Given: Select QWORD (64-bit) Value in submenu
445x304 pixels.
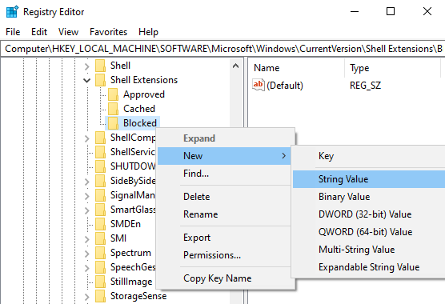Looking at the screenshot, I should point(369,232).
